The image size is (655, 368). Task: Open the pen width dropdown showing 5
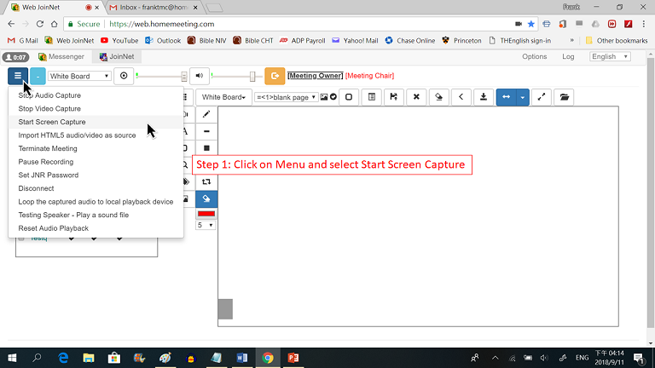(x=206, y=225)
